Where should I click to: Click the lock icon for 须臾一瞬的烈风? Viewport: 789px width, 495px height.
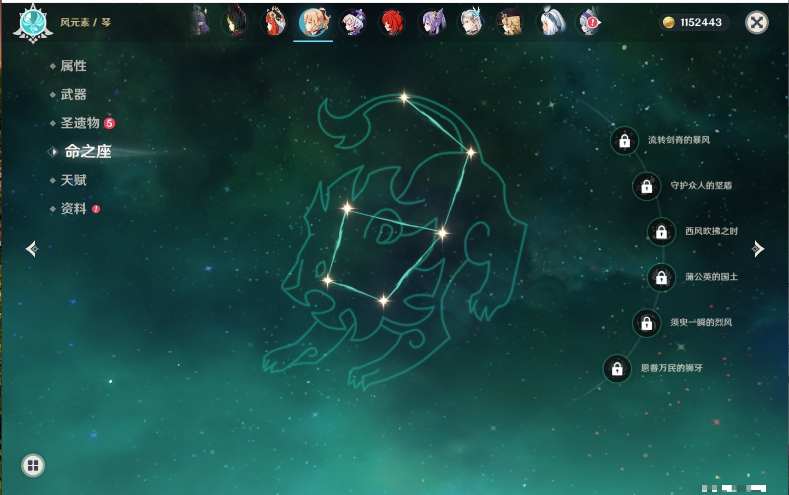(646, 323)
